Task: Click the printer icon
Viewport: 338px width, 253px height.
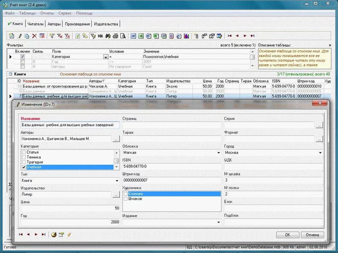Action: pyautogui.click(x=115, y=36)
